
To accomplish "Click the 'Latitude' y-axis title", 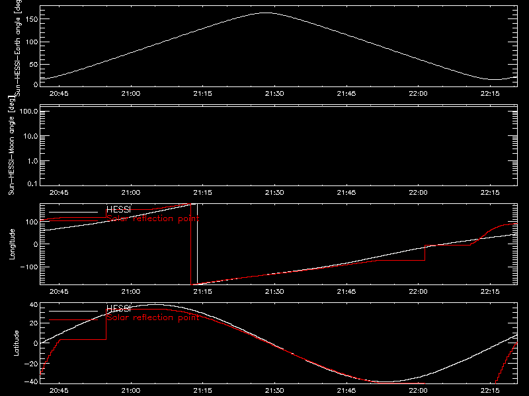I will pyautogui.click(x=16, y=343).
